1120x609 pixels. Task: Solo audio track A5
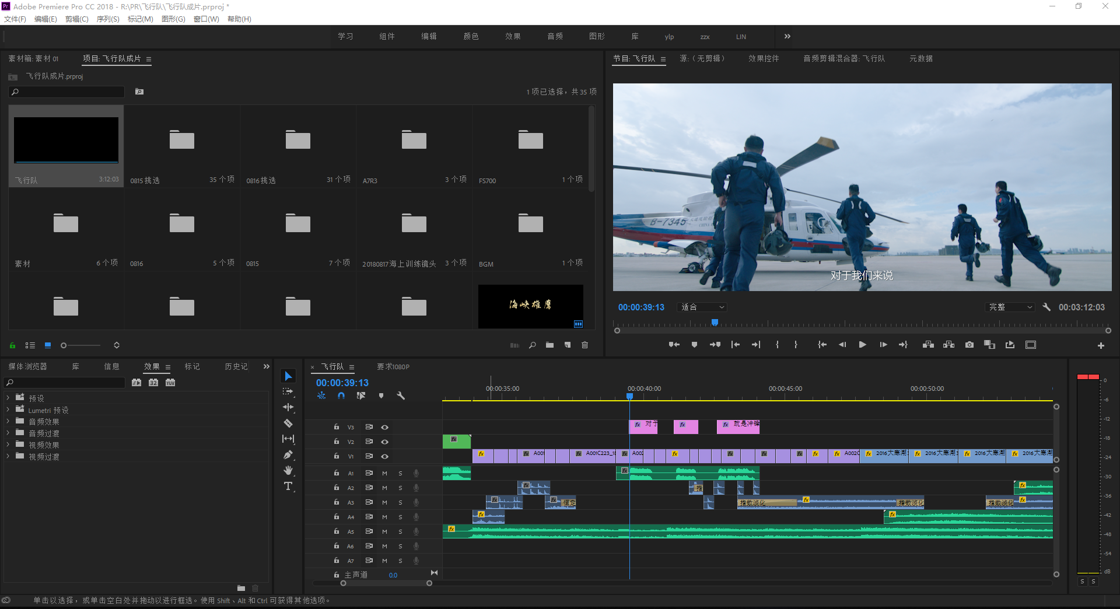[400, 531]
